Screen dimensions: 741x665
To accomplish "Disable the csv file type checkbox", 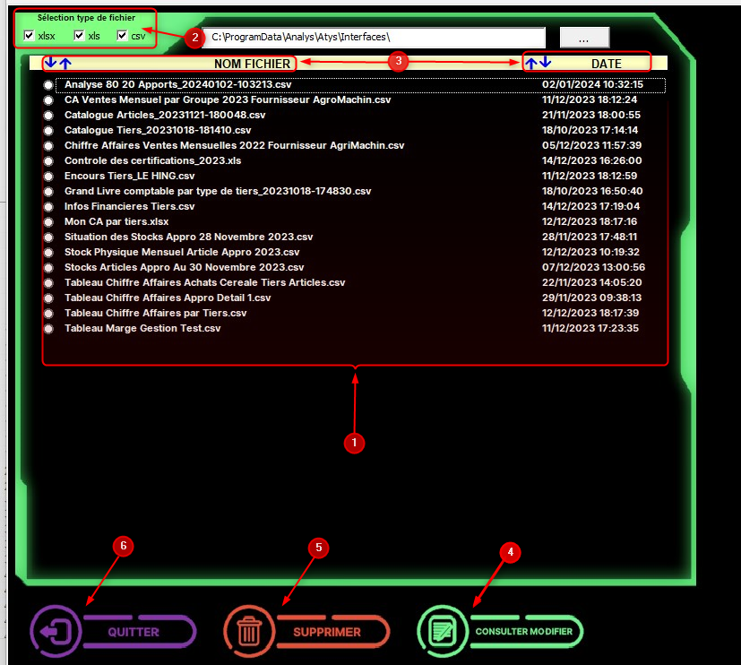I will pyautogui.click(x=122, y=36).
